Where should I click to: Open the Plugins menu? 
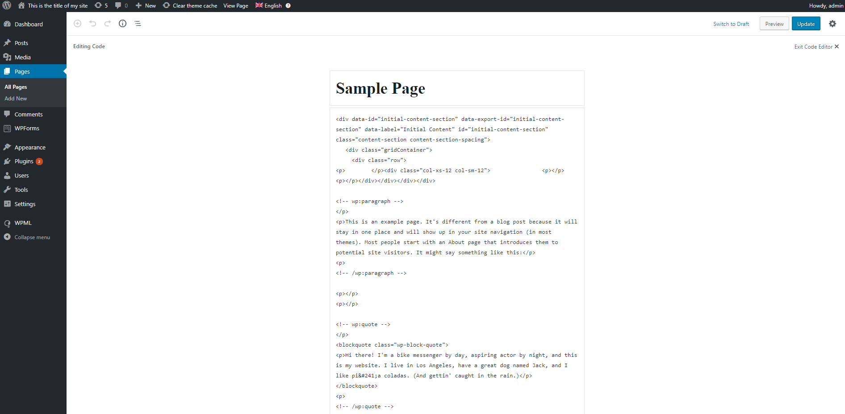click(24, 161)
